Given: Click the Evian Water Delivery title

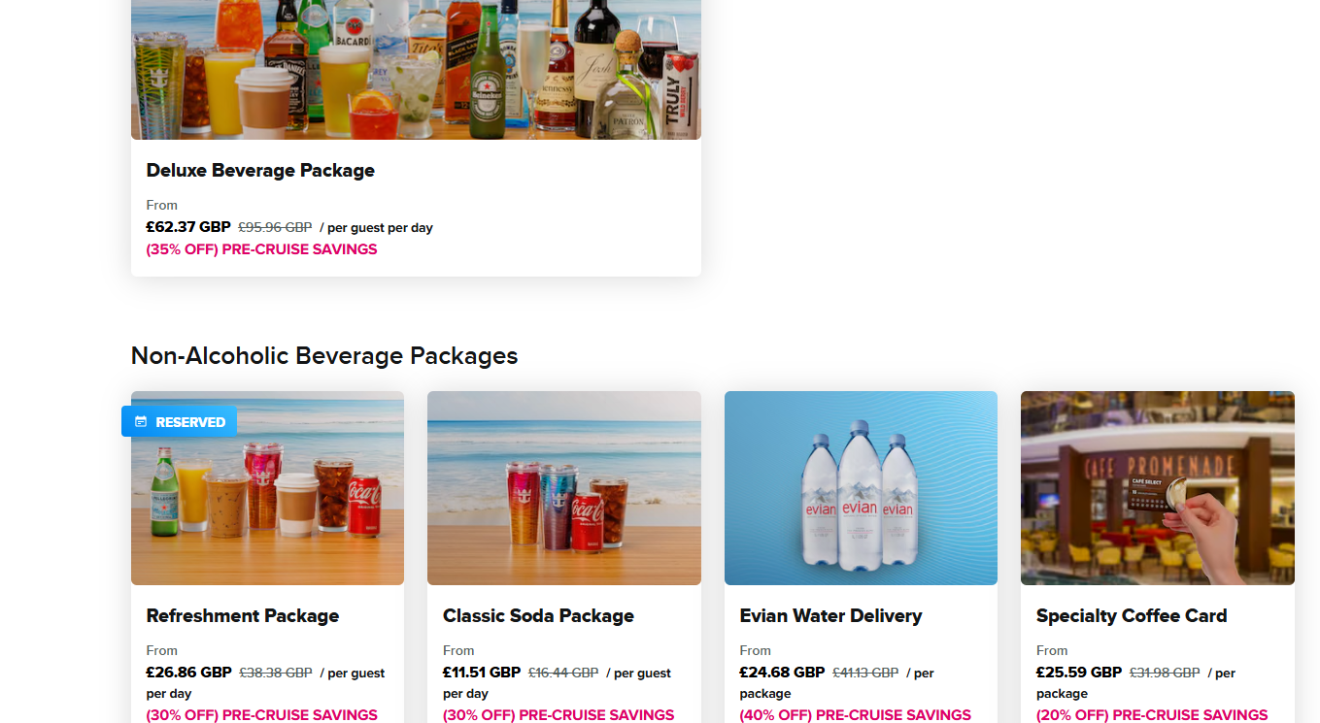Looking at the screenshot, I should coord(830,616).
